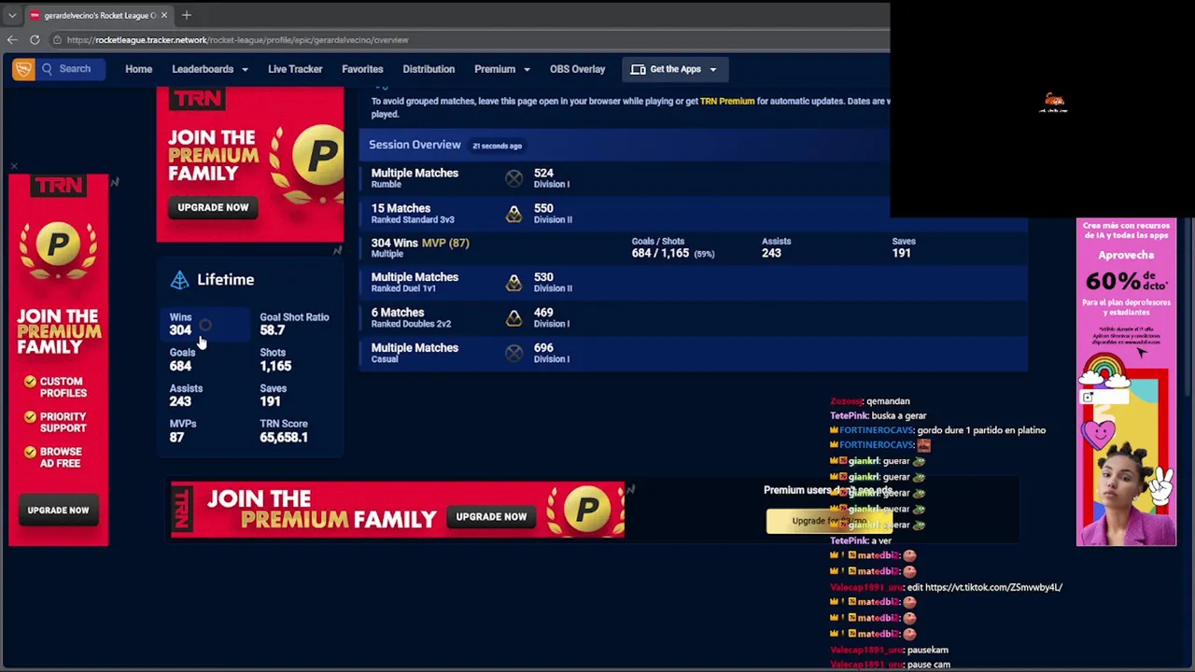The height and width of the screenshot is (672, 1195).
Task: Click the Lifetime Shots 1,165 stat
Action: point(275,359)
